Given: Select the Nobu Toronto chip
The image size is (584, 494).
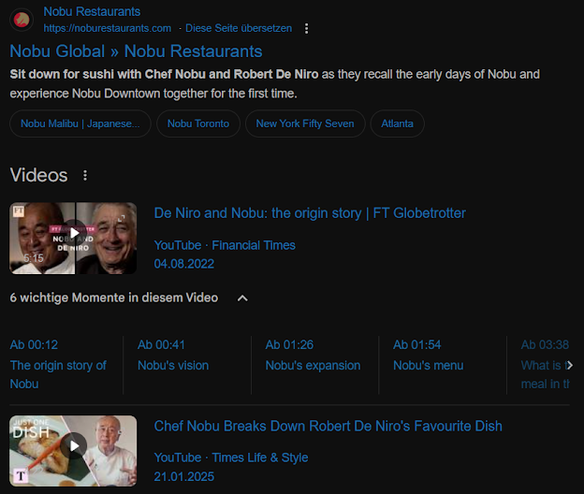Looking at the screenshot, I should tap(198, 123).
